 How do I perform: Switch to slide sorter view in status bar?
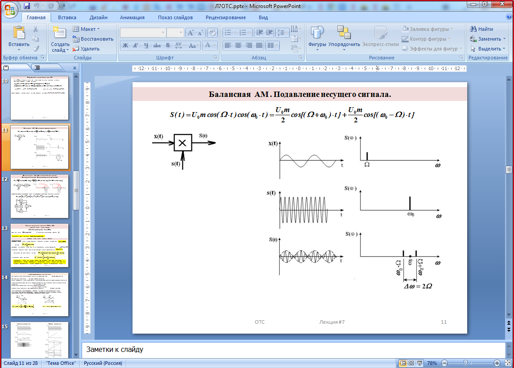click(411, 363)
